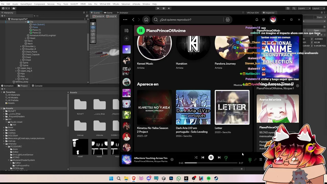The width and height of the screenshot is (327, 184).
Task: Open the GameObject menu
Action: coord(26,4)
